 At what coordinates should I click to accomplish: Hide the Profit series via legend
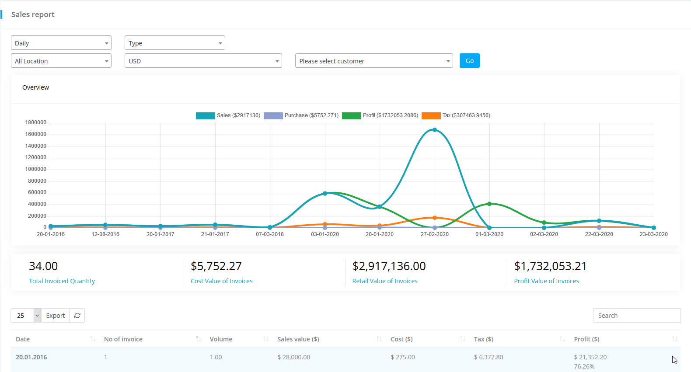click(x=352, y=116)
